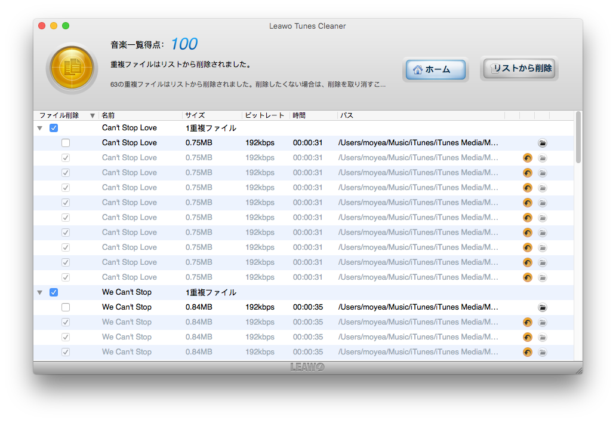Click 1重複ファイル in We Can't Stop group
616x422 pixels.
pos(211,293)
